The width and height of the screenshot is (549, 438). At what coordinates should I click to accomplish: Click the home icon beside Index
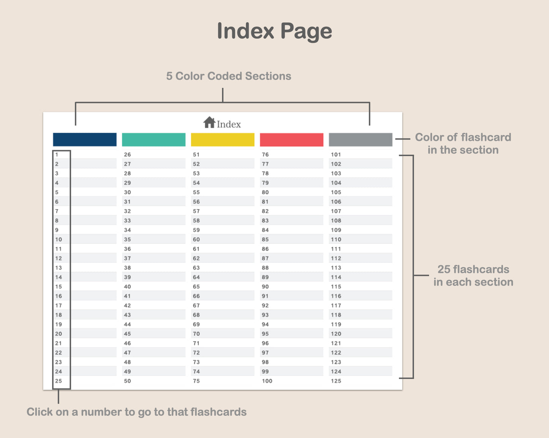pyautogui.click(x=209, y=122)
